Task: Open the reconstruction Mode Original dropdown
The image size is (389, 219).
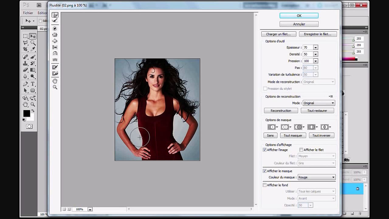Action: (x=319, y=103)
